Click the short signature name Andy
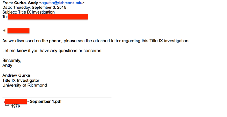 7,65
